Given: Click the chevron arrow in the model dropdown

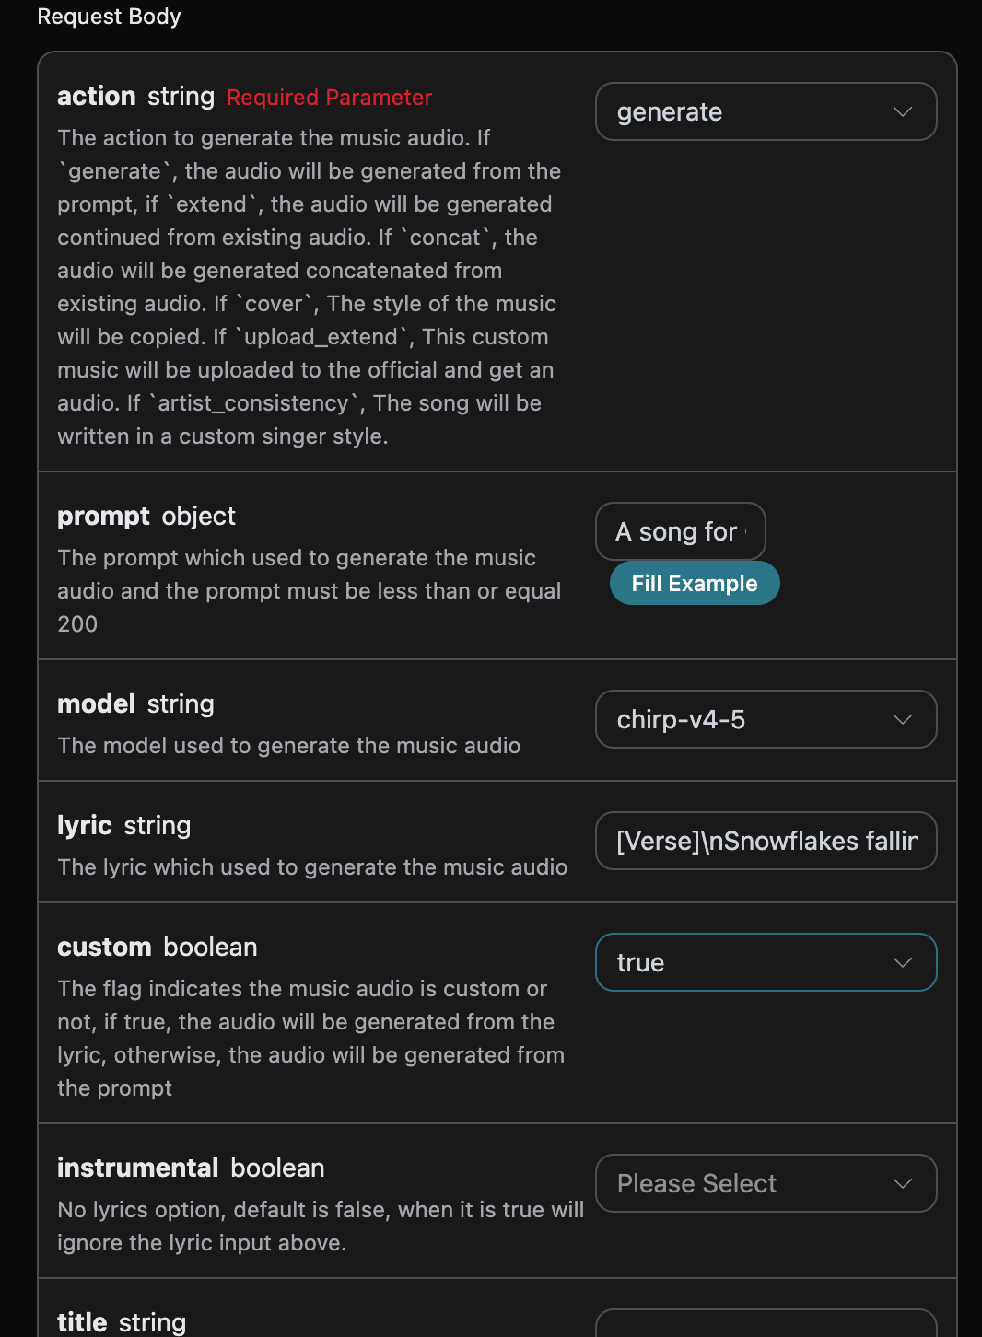Looking at the screenshot, I should [x=903, y=719].
